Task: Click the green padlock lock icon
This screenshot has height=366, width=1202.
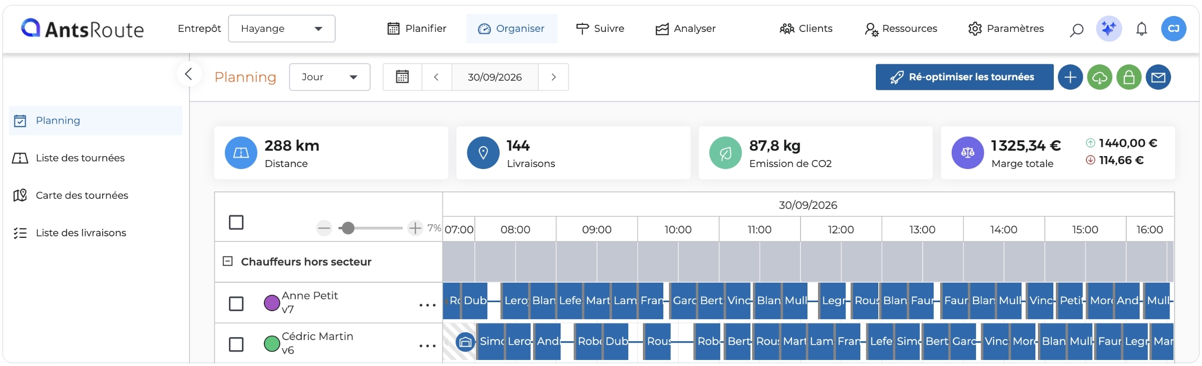Action: tap(1129, 77)
